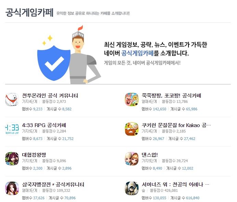Select the 쿠키런 문질문질 game icon

[132, 129]
